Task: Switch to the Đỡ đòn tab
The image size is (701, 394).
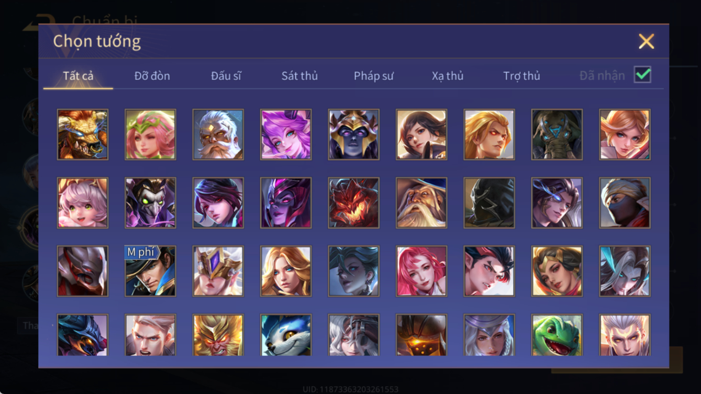Action: pos(152,76)
